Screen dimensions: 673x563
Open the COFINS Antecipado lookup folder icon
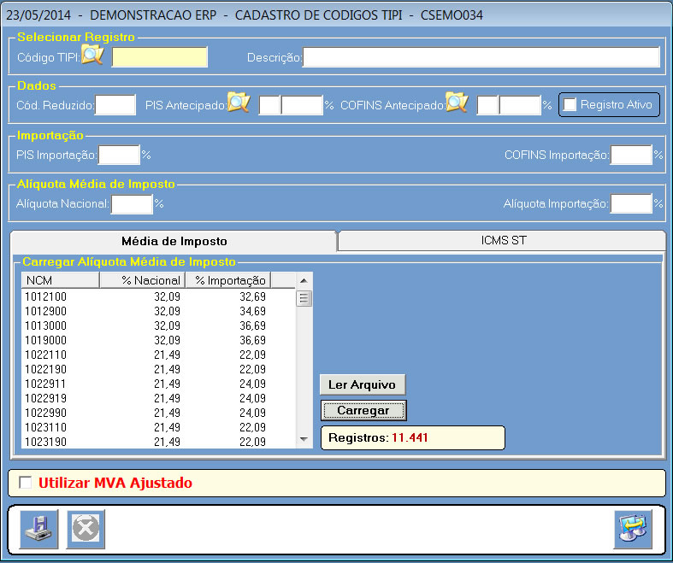[457, 103]
